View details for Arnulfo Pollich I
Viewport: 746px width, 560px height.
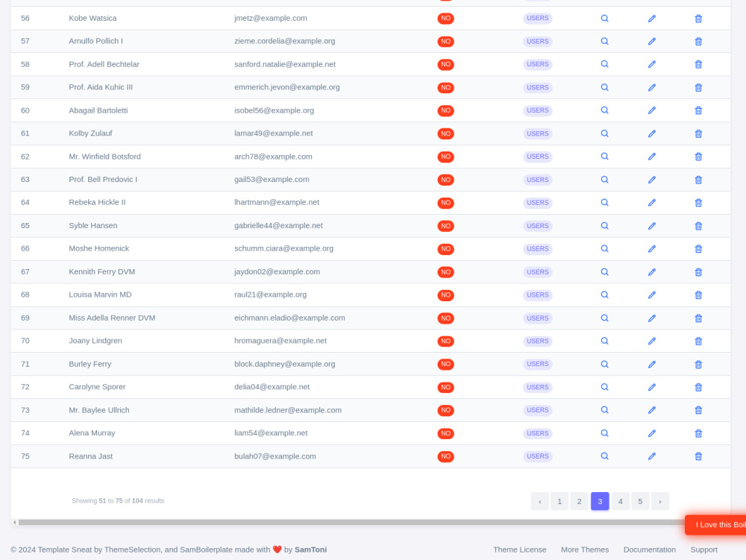point(604,41)
